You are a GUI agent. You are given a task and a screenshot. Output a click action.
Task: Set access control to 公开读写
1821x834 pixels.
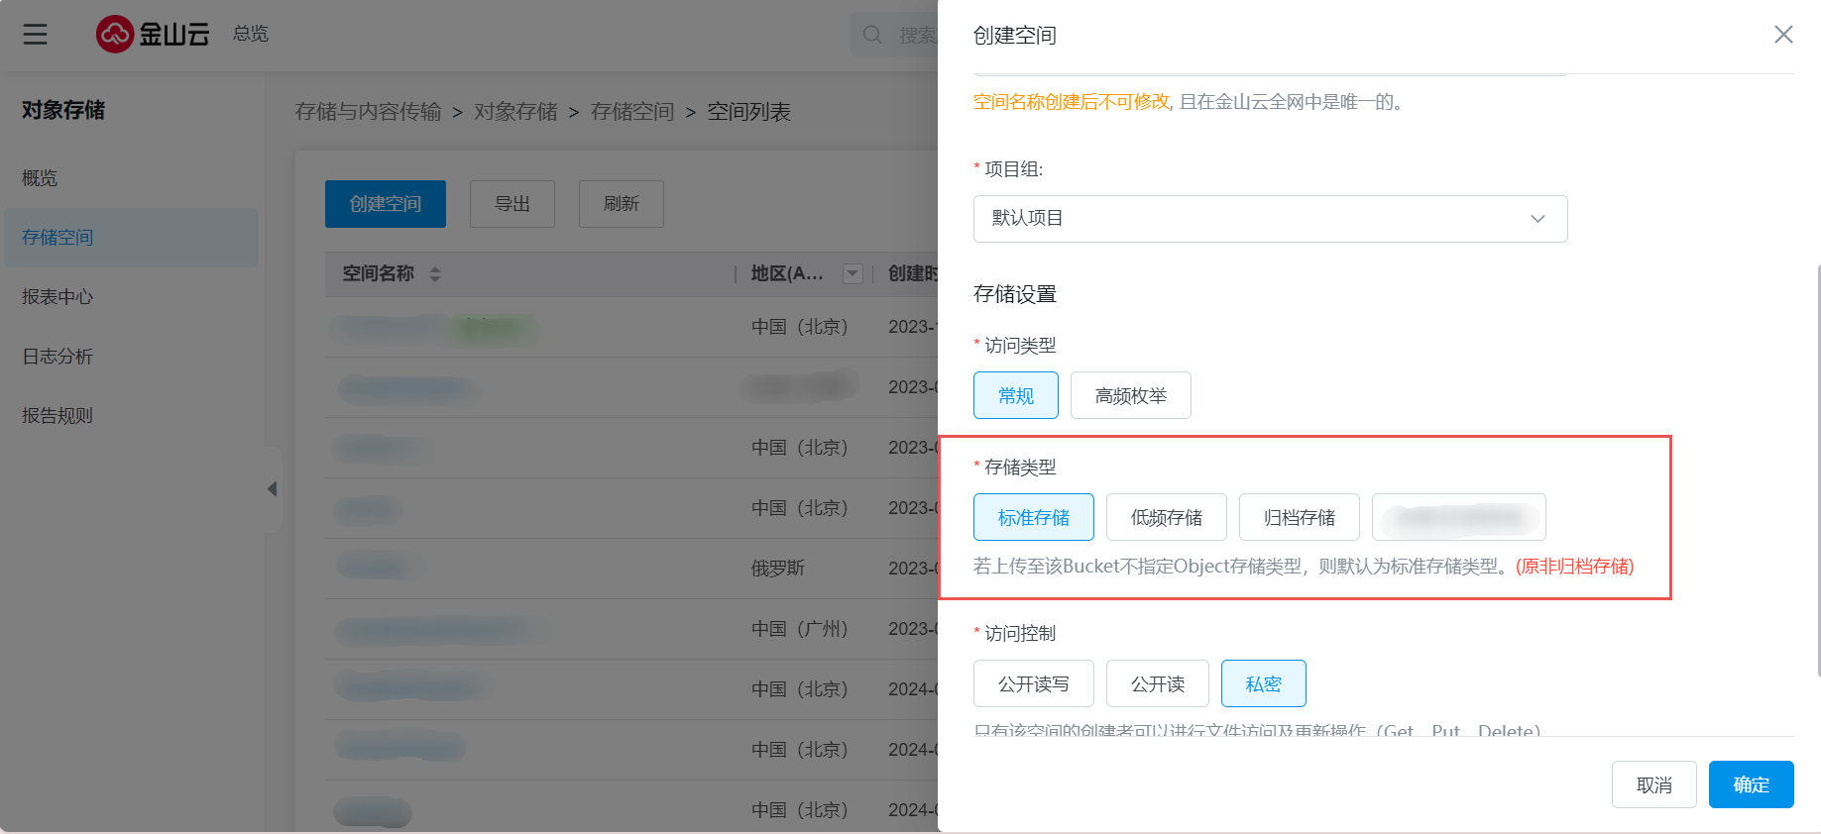click(x=1033, y=684)
